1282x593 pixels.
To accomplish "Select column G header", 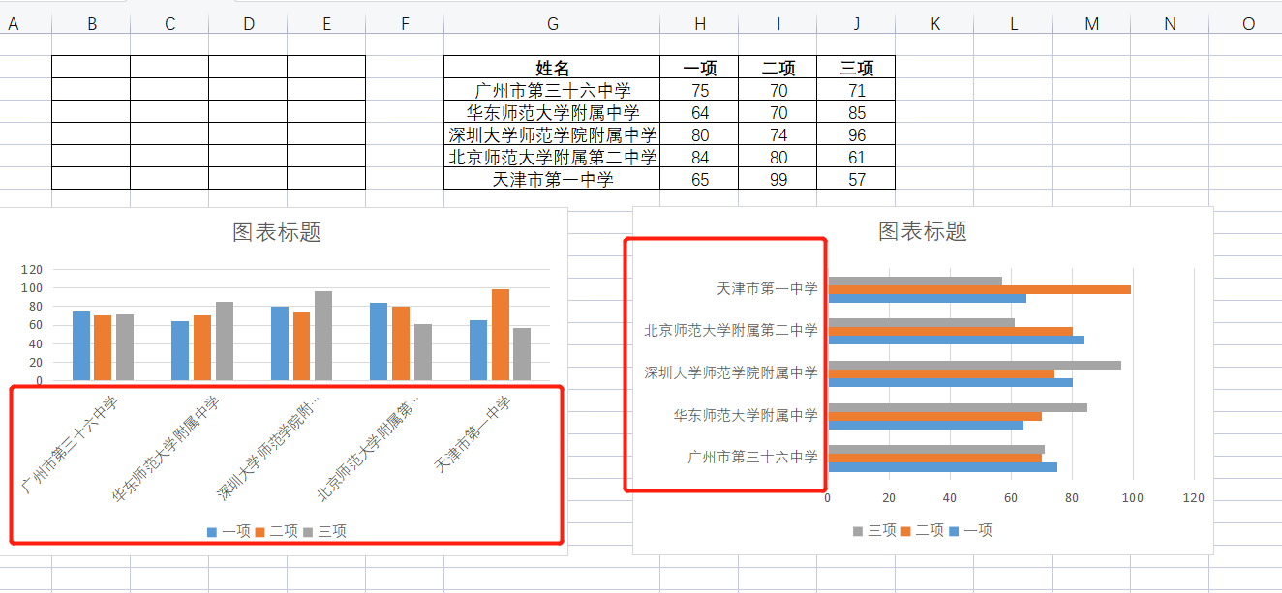I will tap(552, 24).
